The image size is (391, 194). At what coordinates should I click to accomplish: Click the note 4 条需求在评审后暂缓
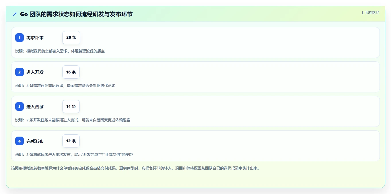pyautogui.click(x=65, y=86)
